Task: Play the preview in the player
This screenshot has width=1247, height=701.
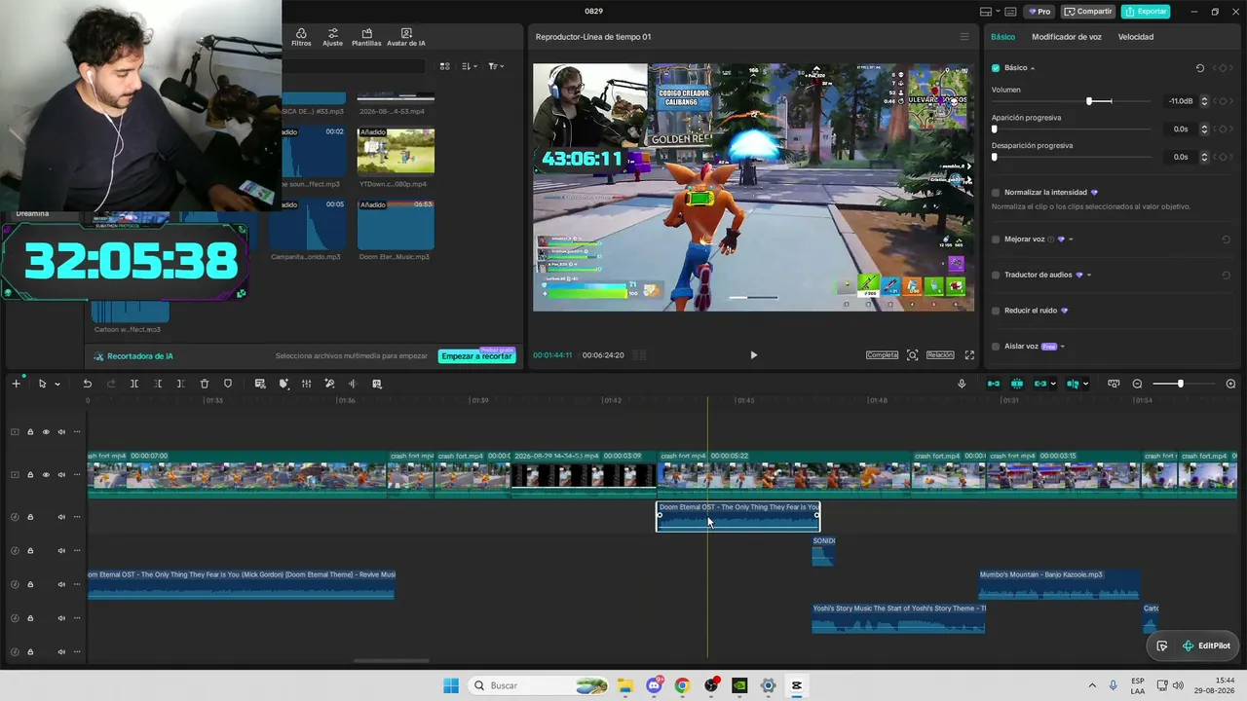Action: click(x=753, y=355)
